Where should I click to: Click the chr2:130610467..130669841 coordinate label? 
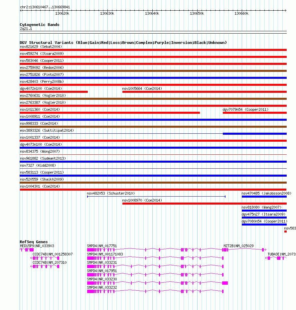coord(45,7)
